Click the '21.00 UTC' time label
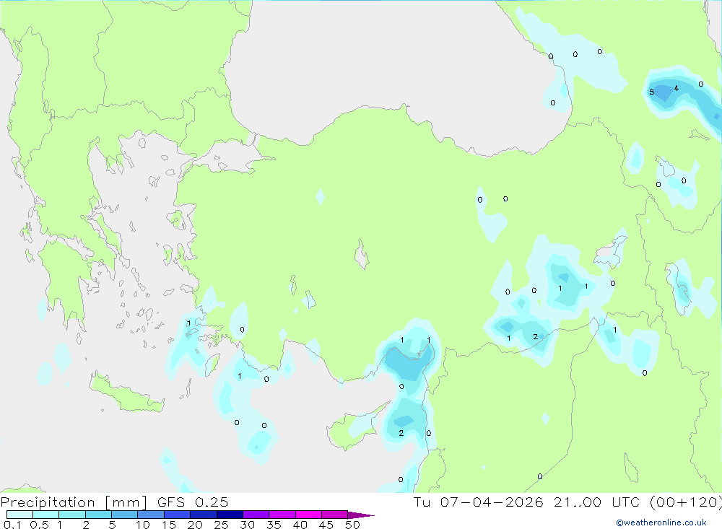This screenshot has height=529, width=722. point(597,502)
